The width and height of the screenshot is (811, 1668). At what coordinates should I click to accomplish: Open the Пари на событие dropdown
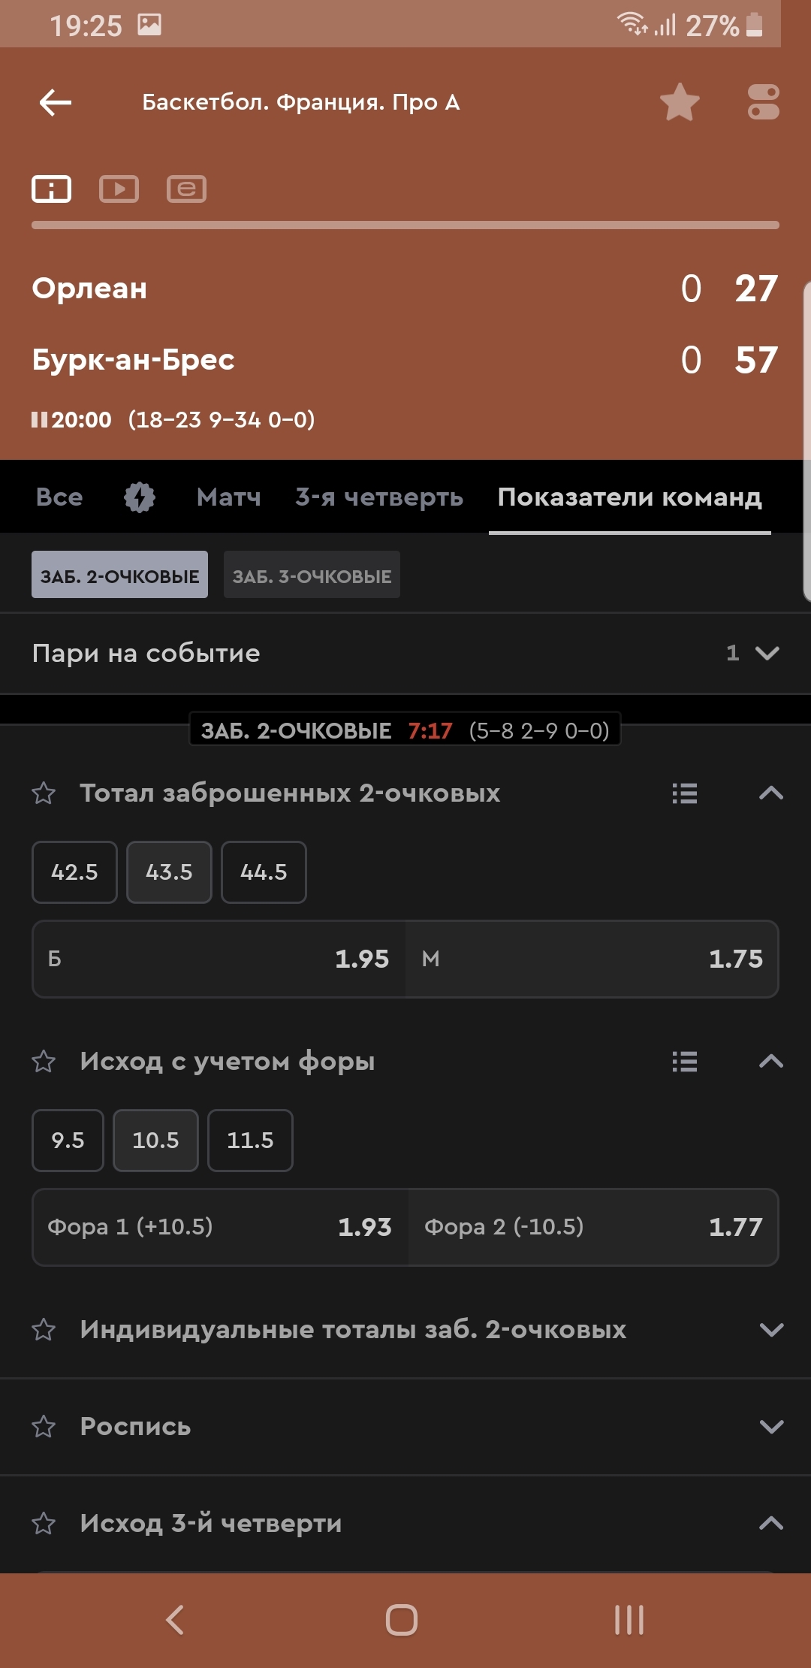pos(405,653)
